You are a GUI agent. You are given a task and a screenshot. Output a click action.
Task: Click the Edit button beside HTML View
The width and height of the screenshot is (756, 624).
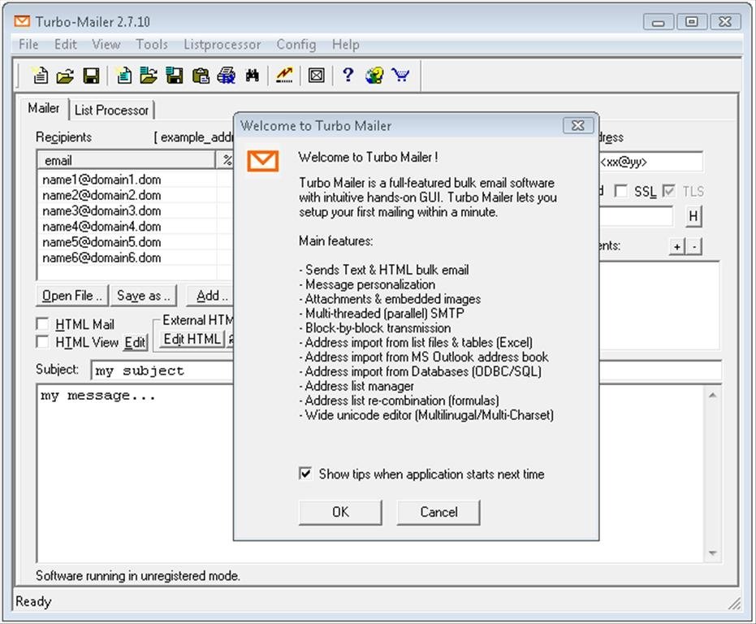tap(135, 342)
